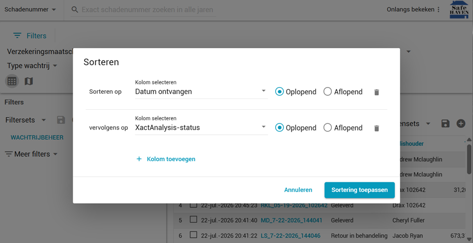Select Aflopend for XactAnalysis-status
Viewport: 473px width, 243px height.
tap(328, 127)
